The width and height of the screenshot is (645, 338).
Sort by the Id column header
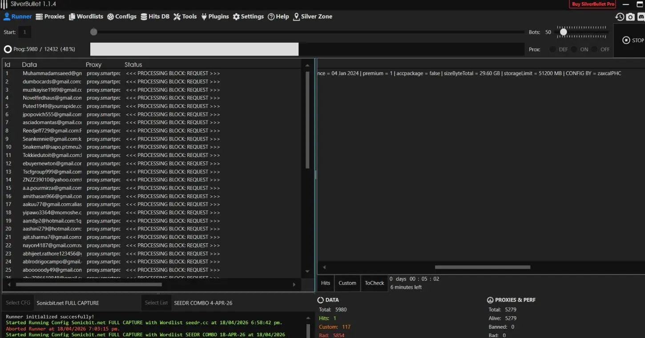tap(8, 64)
